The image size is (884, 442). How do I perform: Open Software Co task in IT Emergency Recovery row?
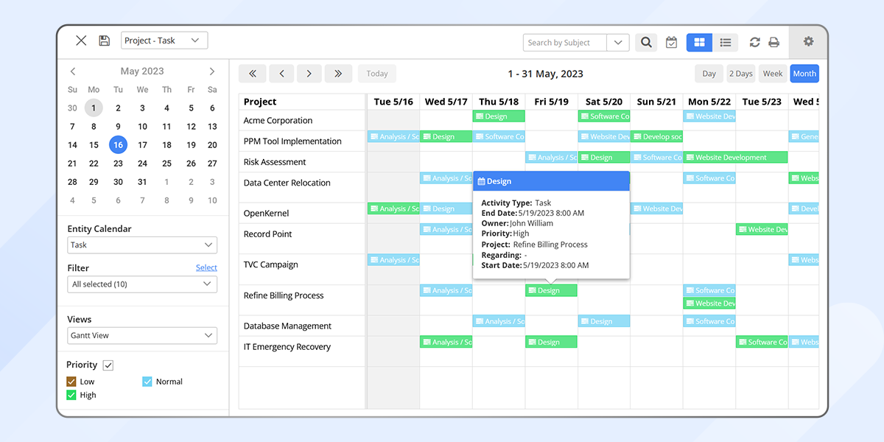point(762,343)
